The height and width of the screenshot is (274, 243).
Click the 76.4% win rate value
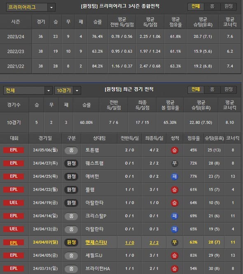tap(97, 37)
